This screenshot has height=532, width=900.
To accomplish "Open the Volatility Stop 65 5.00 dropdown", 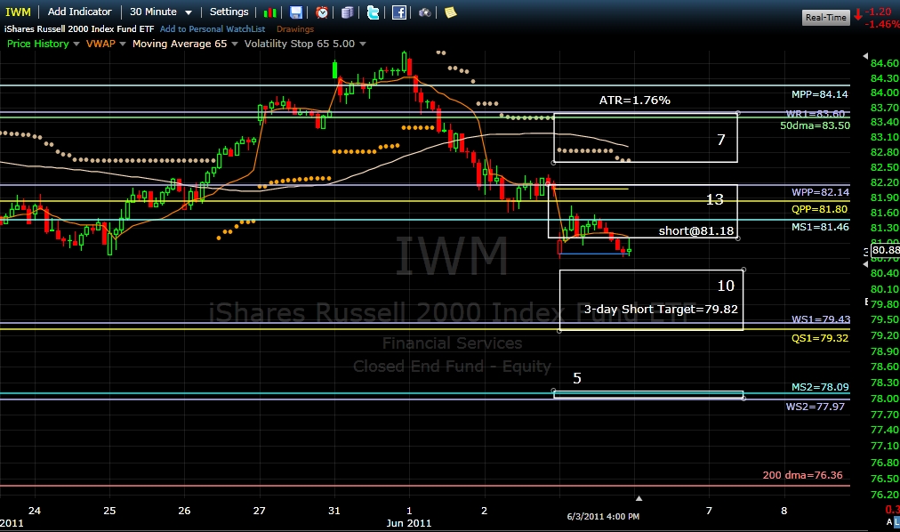I will (x=362, y=44).
